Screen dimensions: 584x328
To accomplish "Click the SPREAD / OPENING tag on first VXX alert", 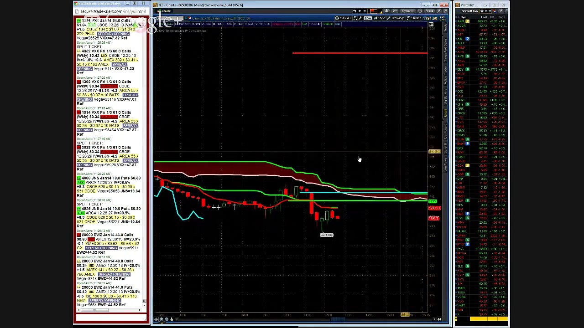I will pos(112,34).
